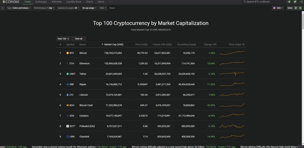
Task: Click the View all button
Action: pyautogui.click(x=79, y=39)
